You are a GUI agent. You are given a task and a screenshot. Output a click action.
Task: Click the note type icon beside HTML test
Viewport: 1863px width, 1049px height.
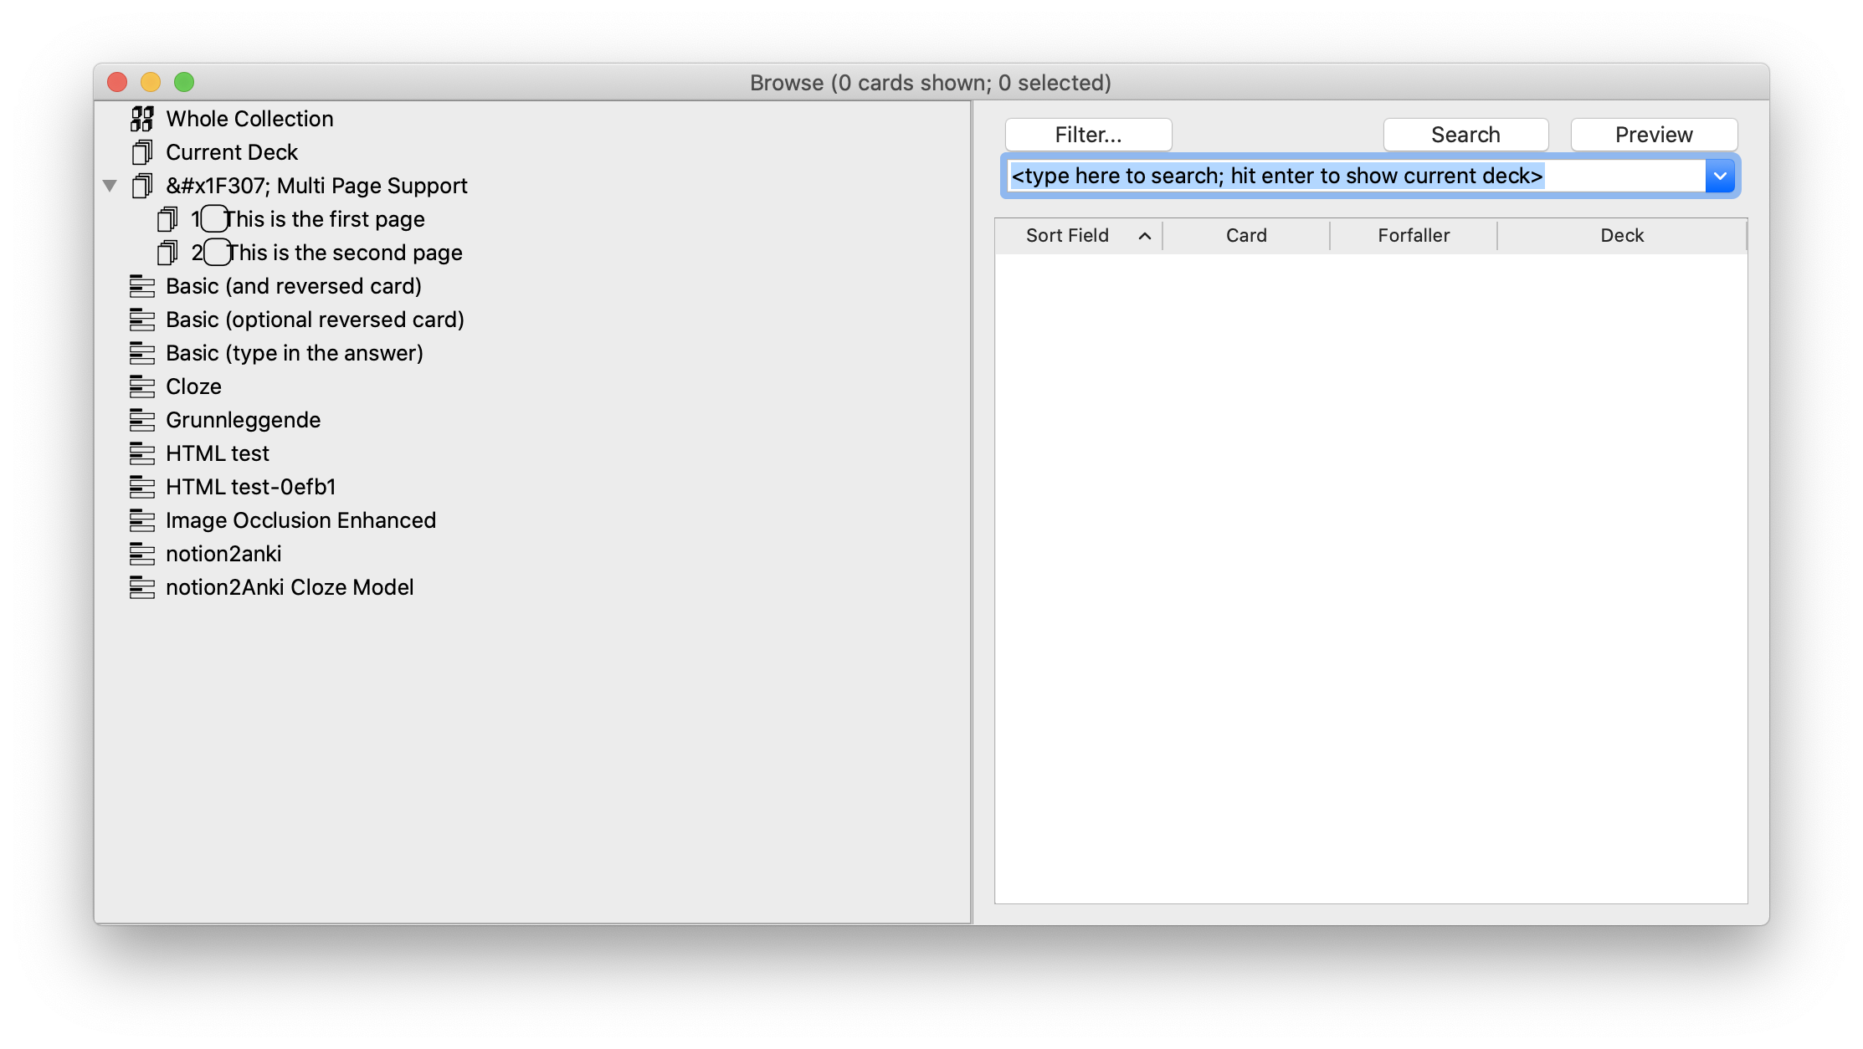pyautogui.click(x=141, y=453)
